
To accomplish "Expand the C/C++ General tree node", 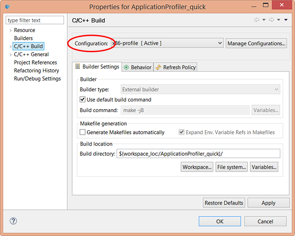I will (10, 54).
